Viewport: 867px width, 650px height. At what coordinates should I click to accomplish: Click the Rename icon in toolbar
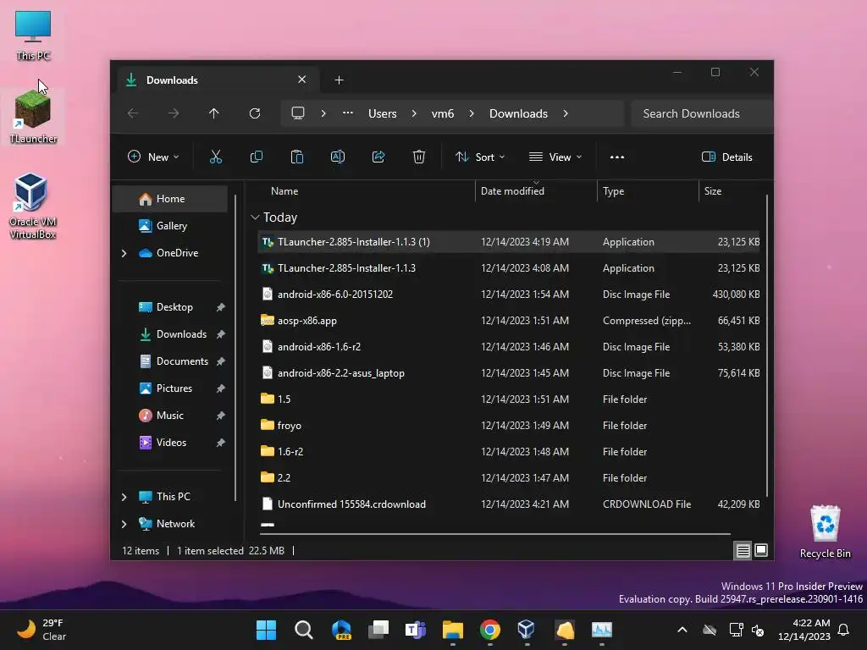(338, 157)
